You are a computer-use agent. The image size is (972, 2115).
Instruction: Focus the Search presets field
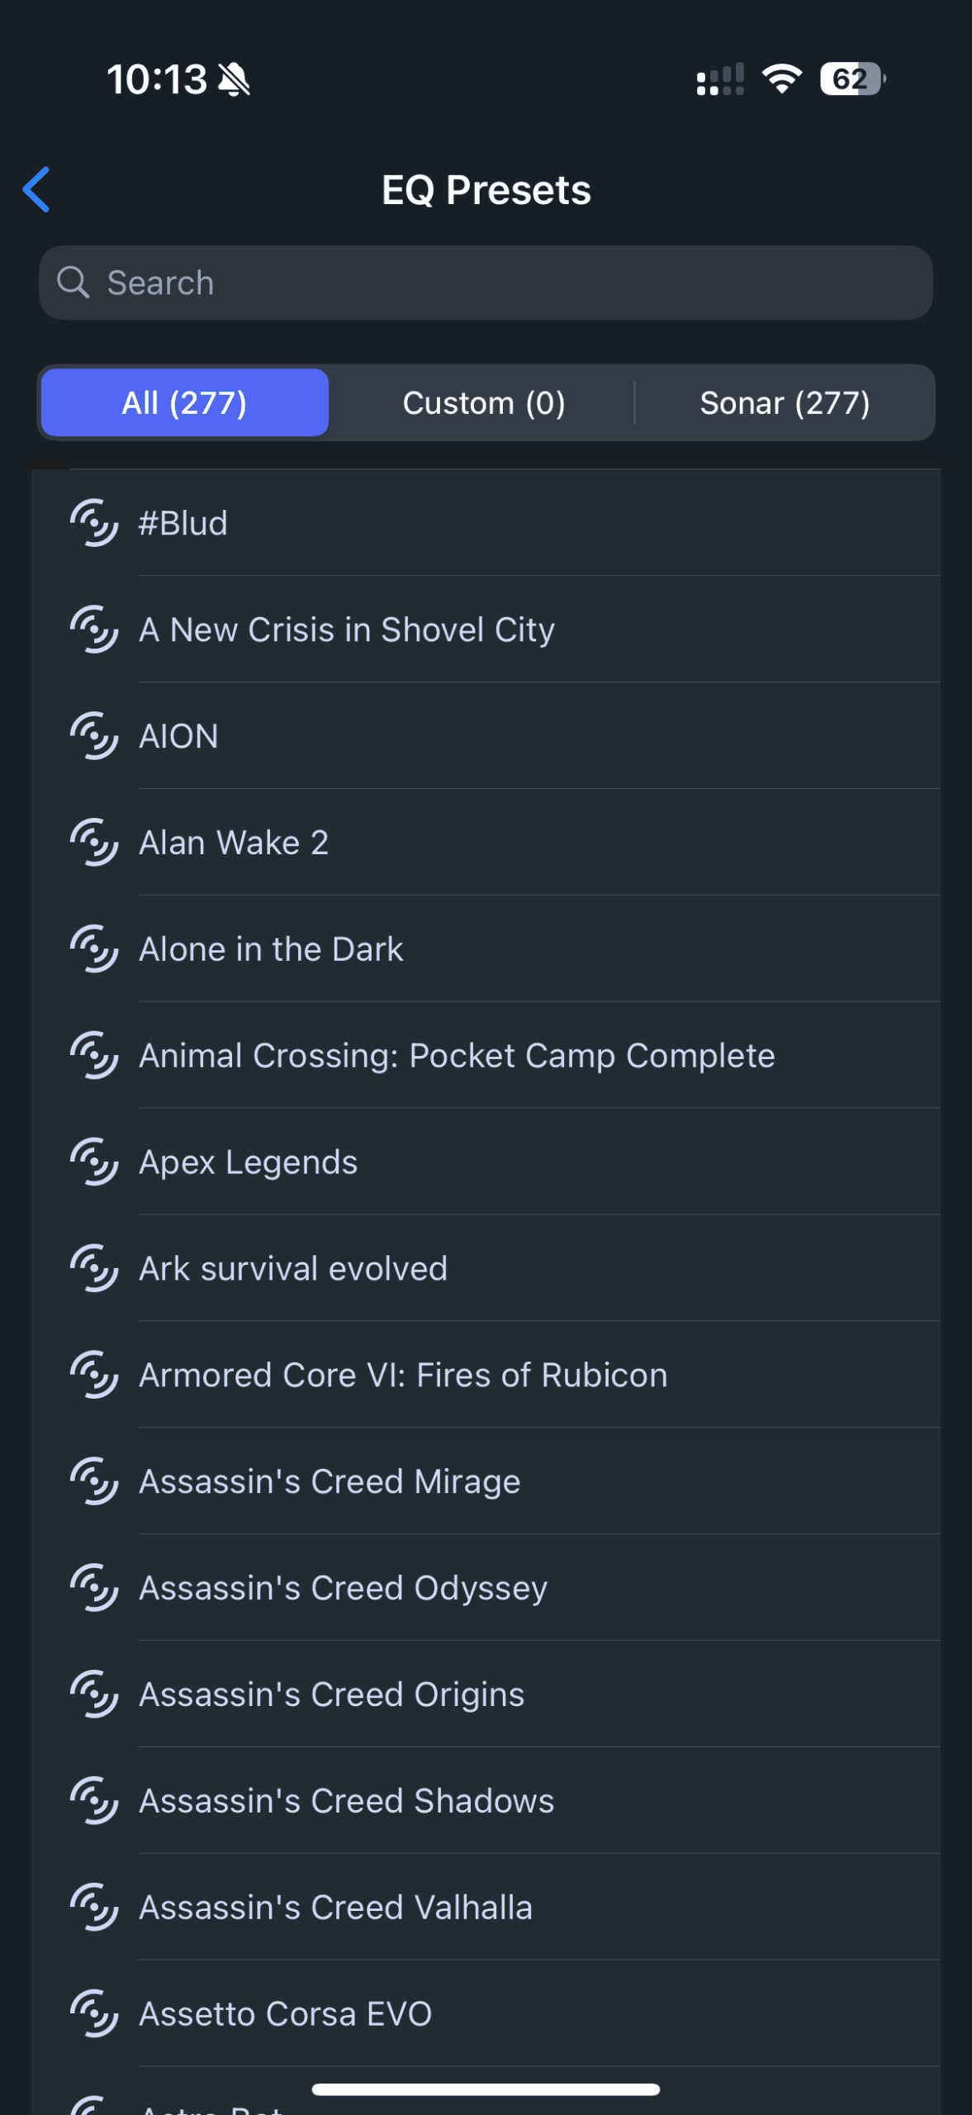[x=486, y=283]
